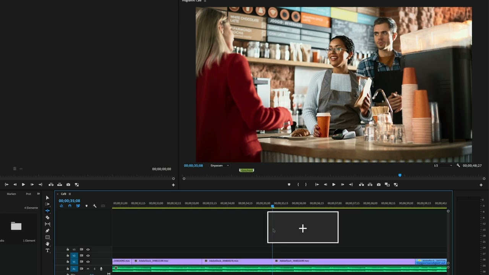The image size is (489, 275).
Task: Switch to the Marken tab
Action: (x=11, y=194)
